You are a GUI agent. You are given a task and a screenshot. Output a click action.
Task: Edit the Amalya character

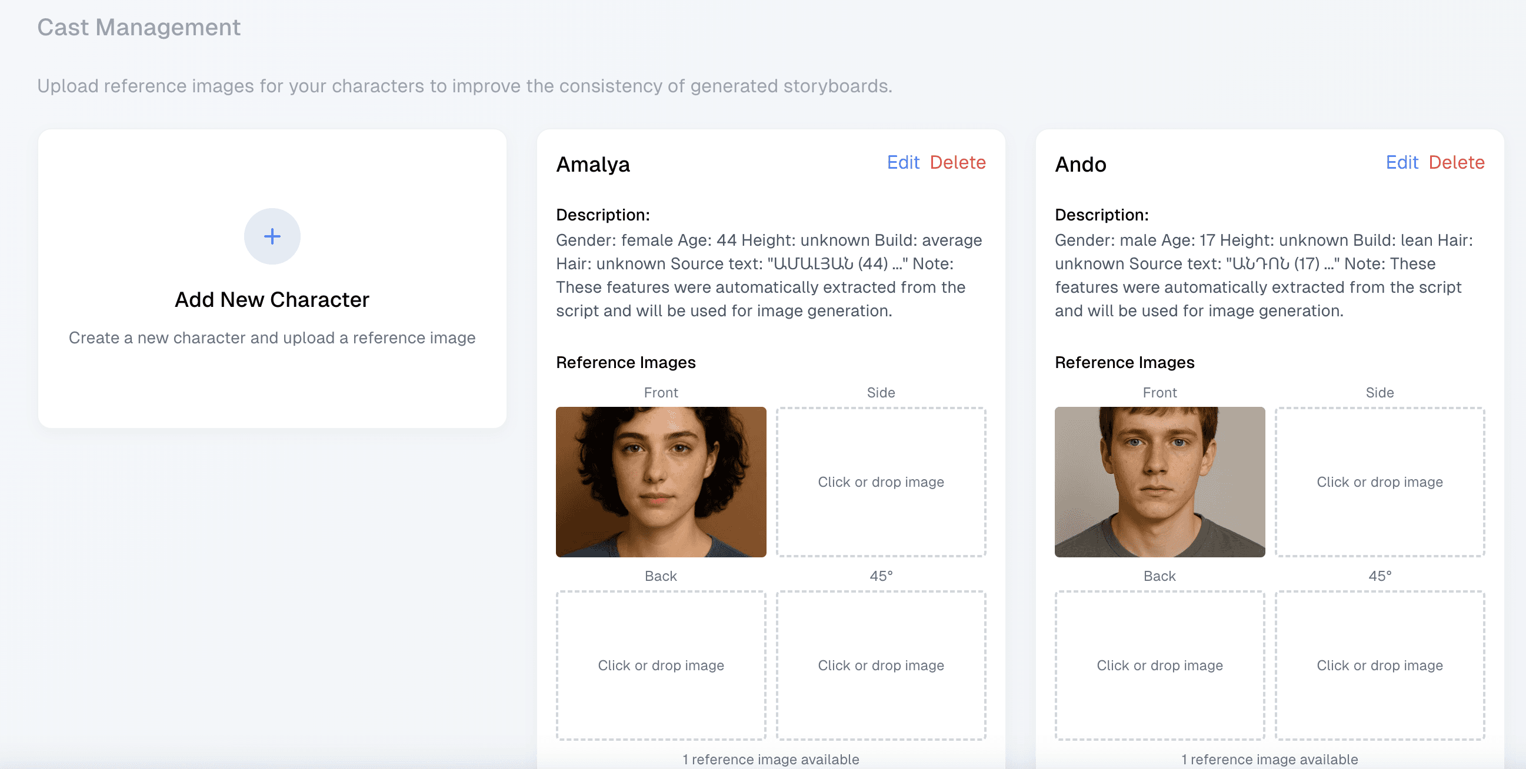(902, 162)
